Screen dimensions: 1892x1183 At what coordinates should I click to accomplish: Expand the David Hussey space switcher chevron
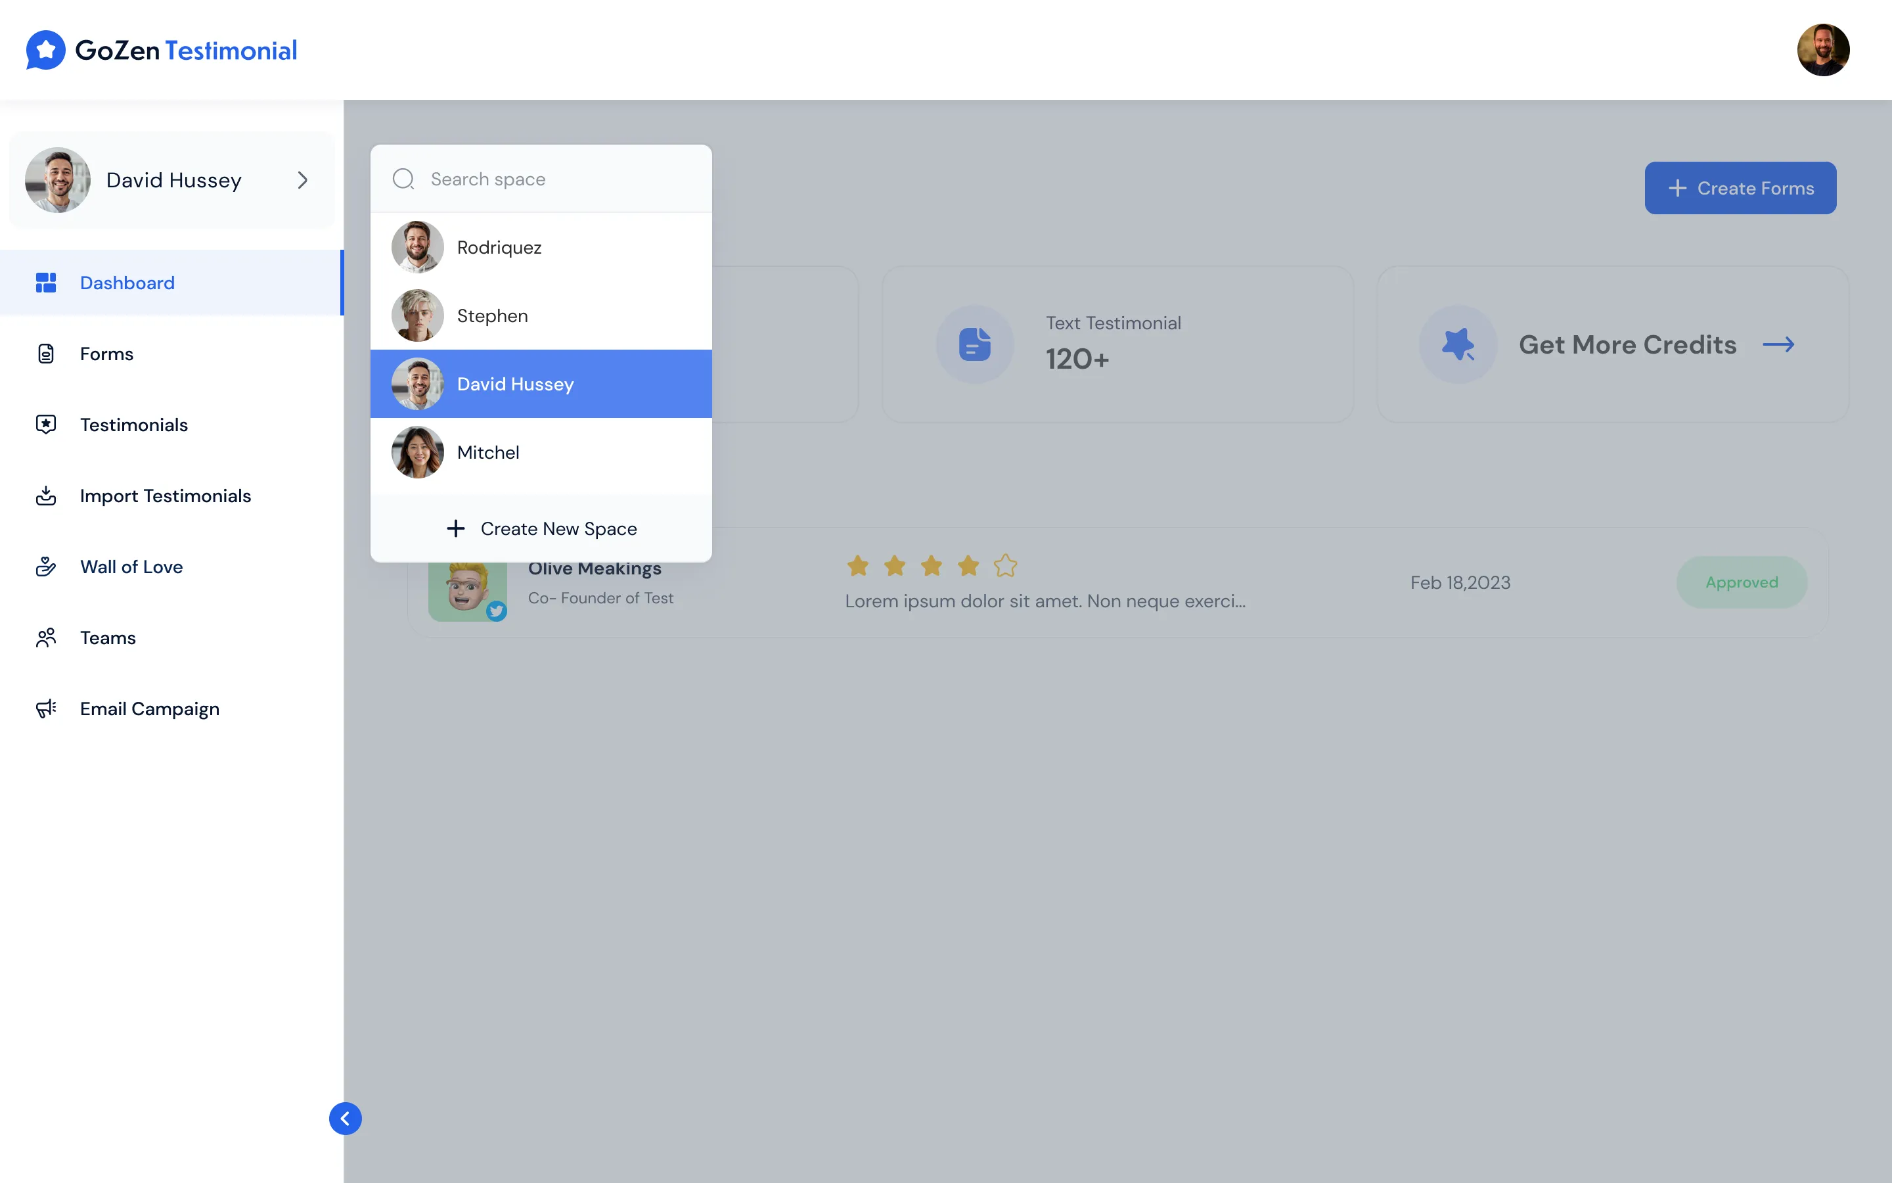pos(303,180)
